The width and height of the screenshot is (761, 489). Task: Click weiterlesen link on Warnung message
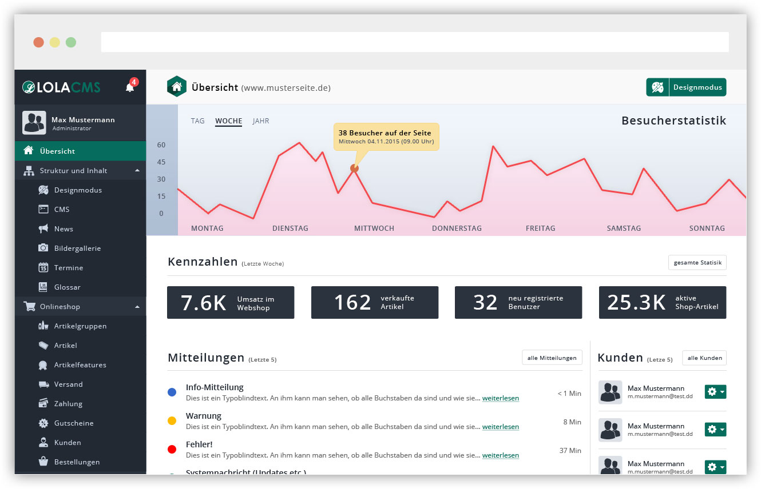click(501, 427)
